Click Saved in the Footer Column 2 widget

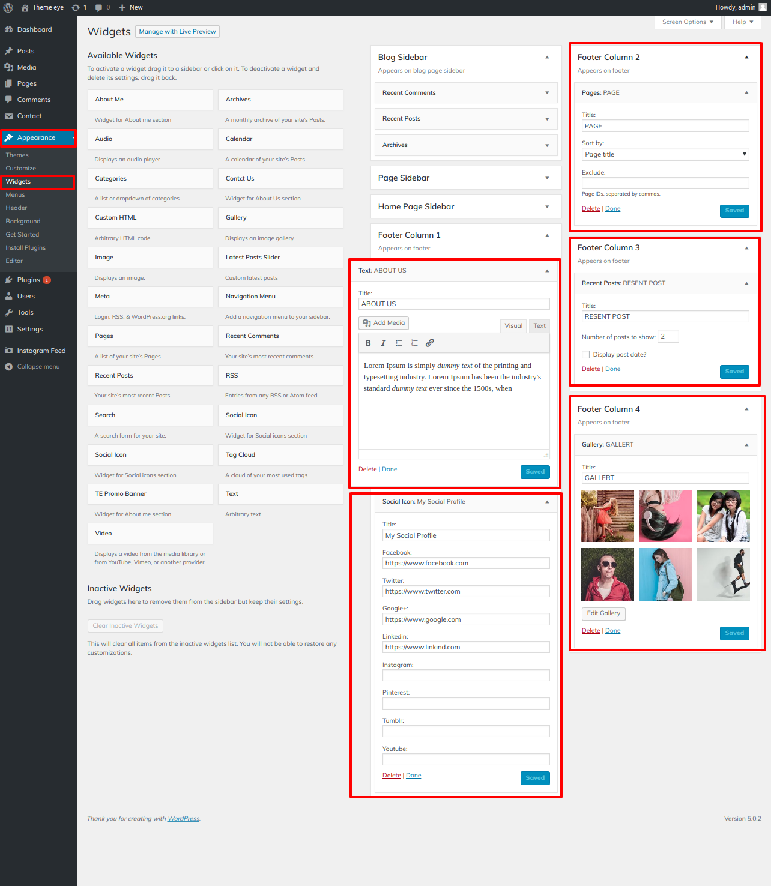(734, 211)
